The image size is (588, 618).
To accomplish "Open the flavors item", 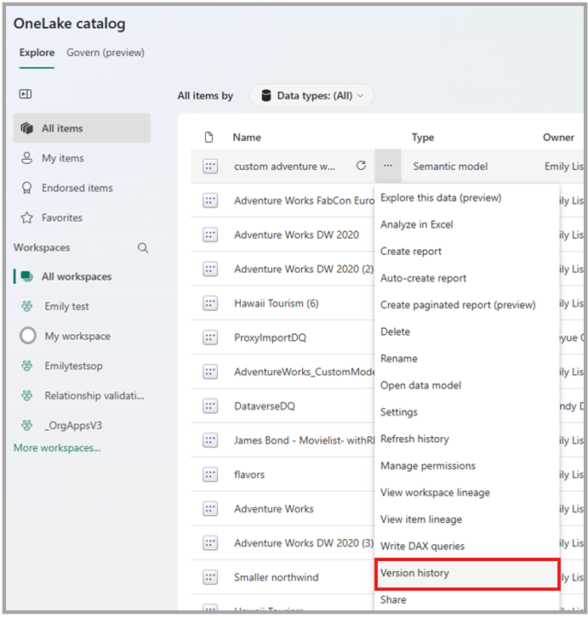I will coord(249,474).
